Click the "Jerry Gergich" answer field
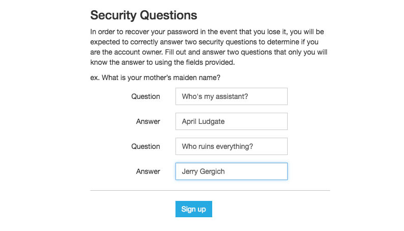Screen dimensions: 404x231 [231, 171]
